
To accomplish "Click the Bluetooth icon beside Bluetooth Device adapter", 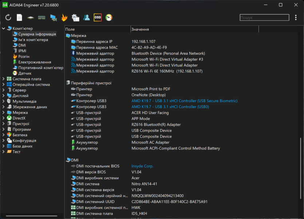I will [73, 53].
